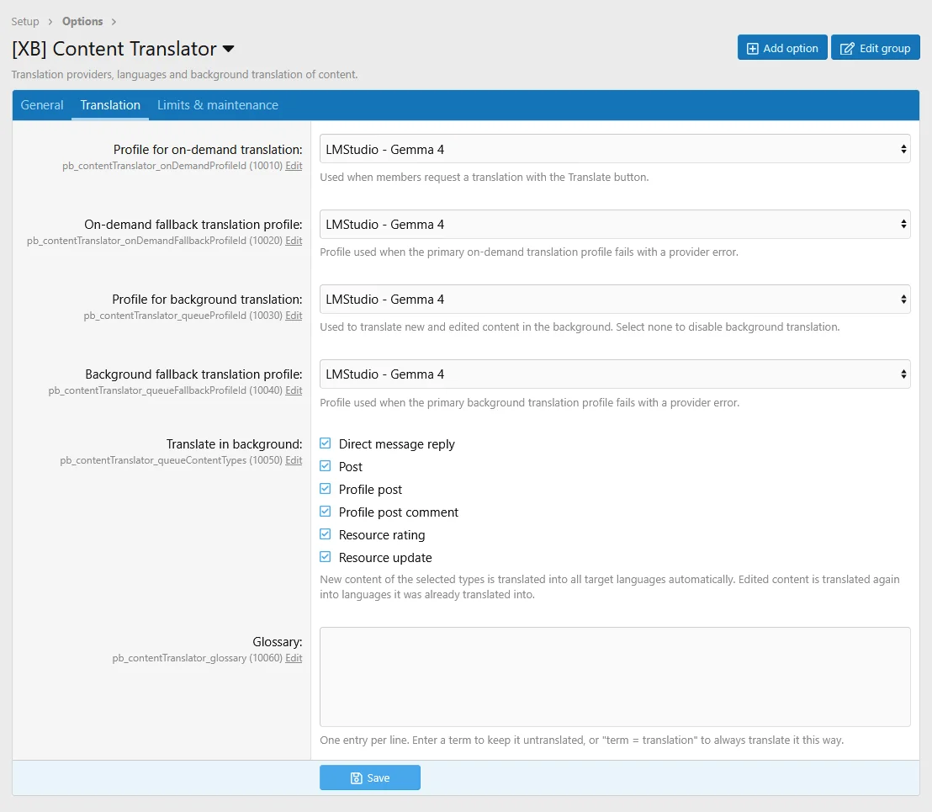Viewport: 932px width, 812px height.
Task: Select the Translation tab
Action: click(x=110, y=105)
